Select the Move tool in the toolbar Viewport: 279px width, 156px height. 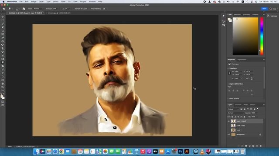[3, 17]
